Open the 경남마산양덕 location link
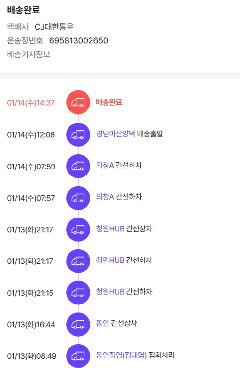 pos(116,134)
